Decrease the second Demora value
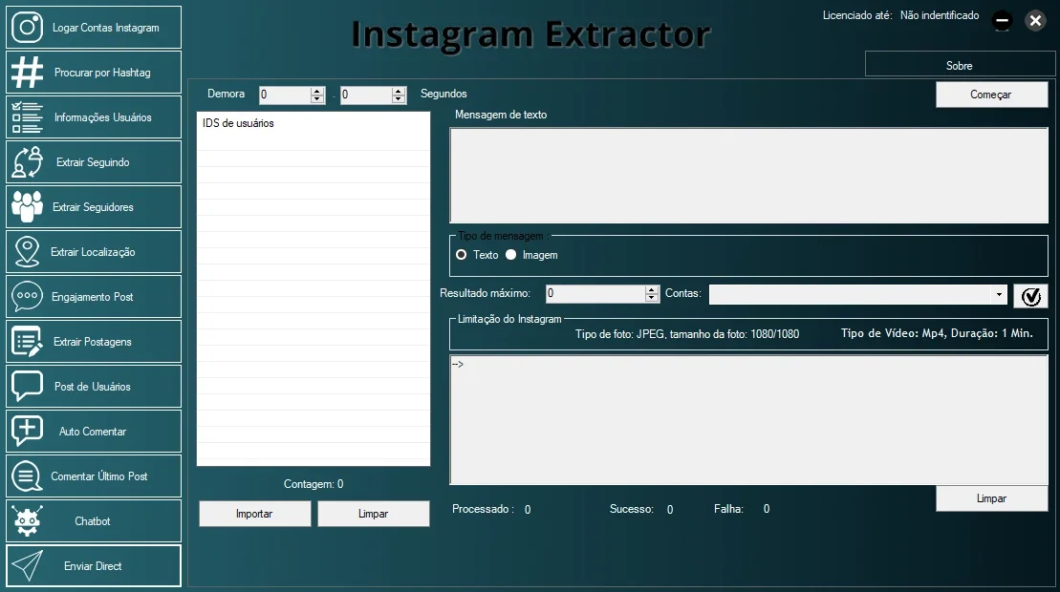This screenshot has width=1060, height=592. [399, 99]
